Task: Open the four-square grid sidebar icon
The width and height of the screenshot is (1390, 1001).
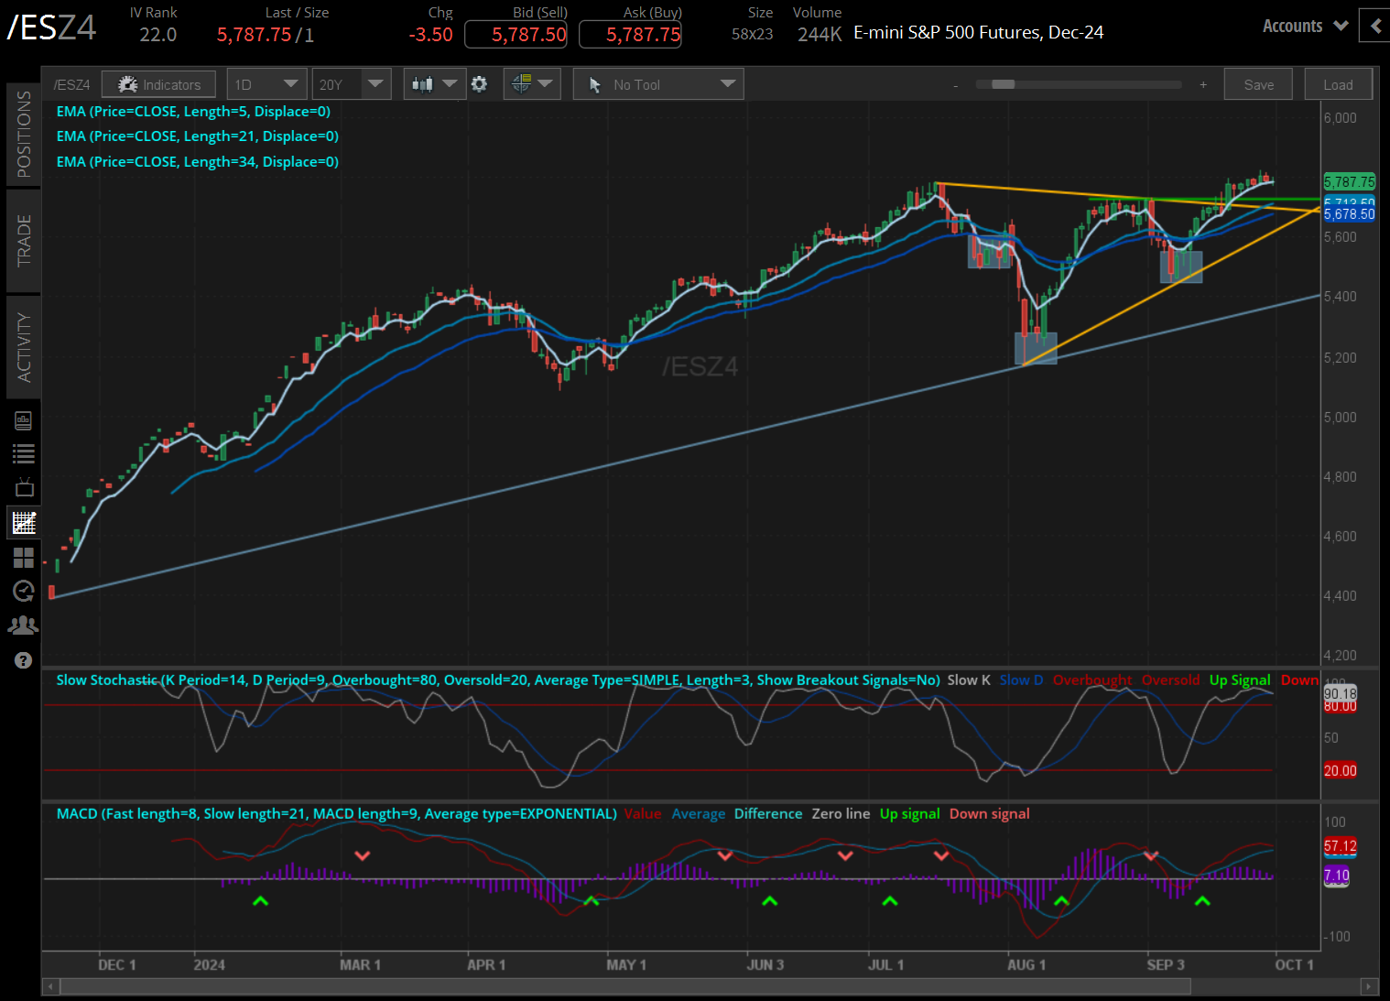Action: tap(24, 557)
